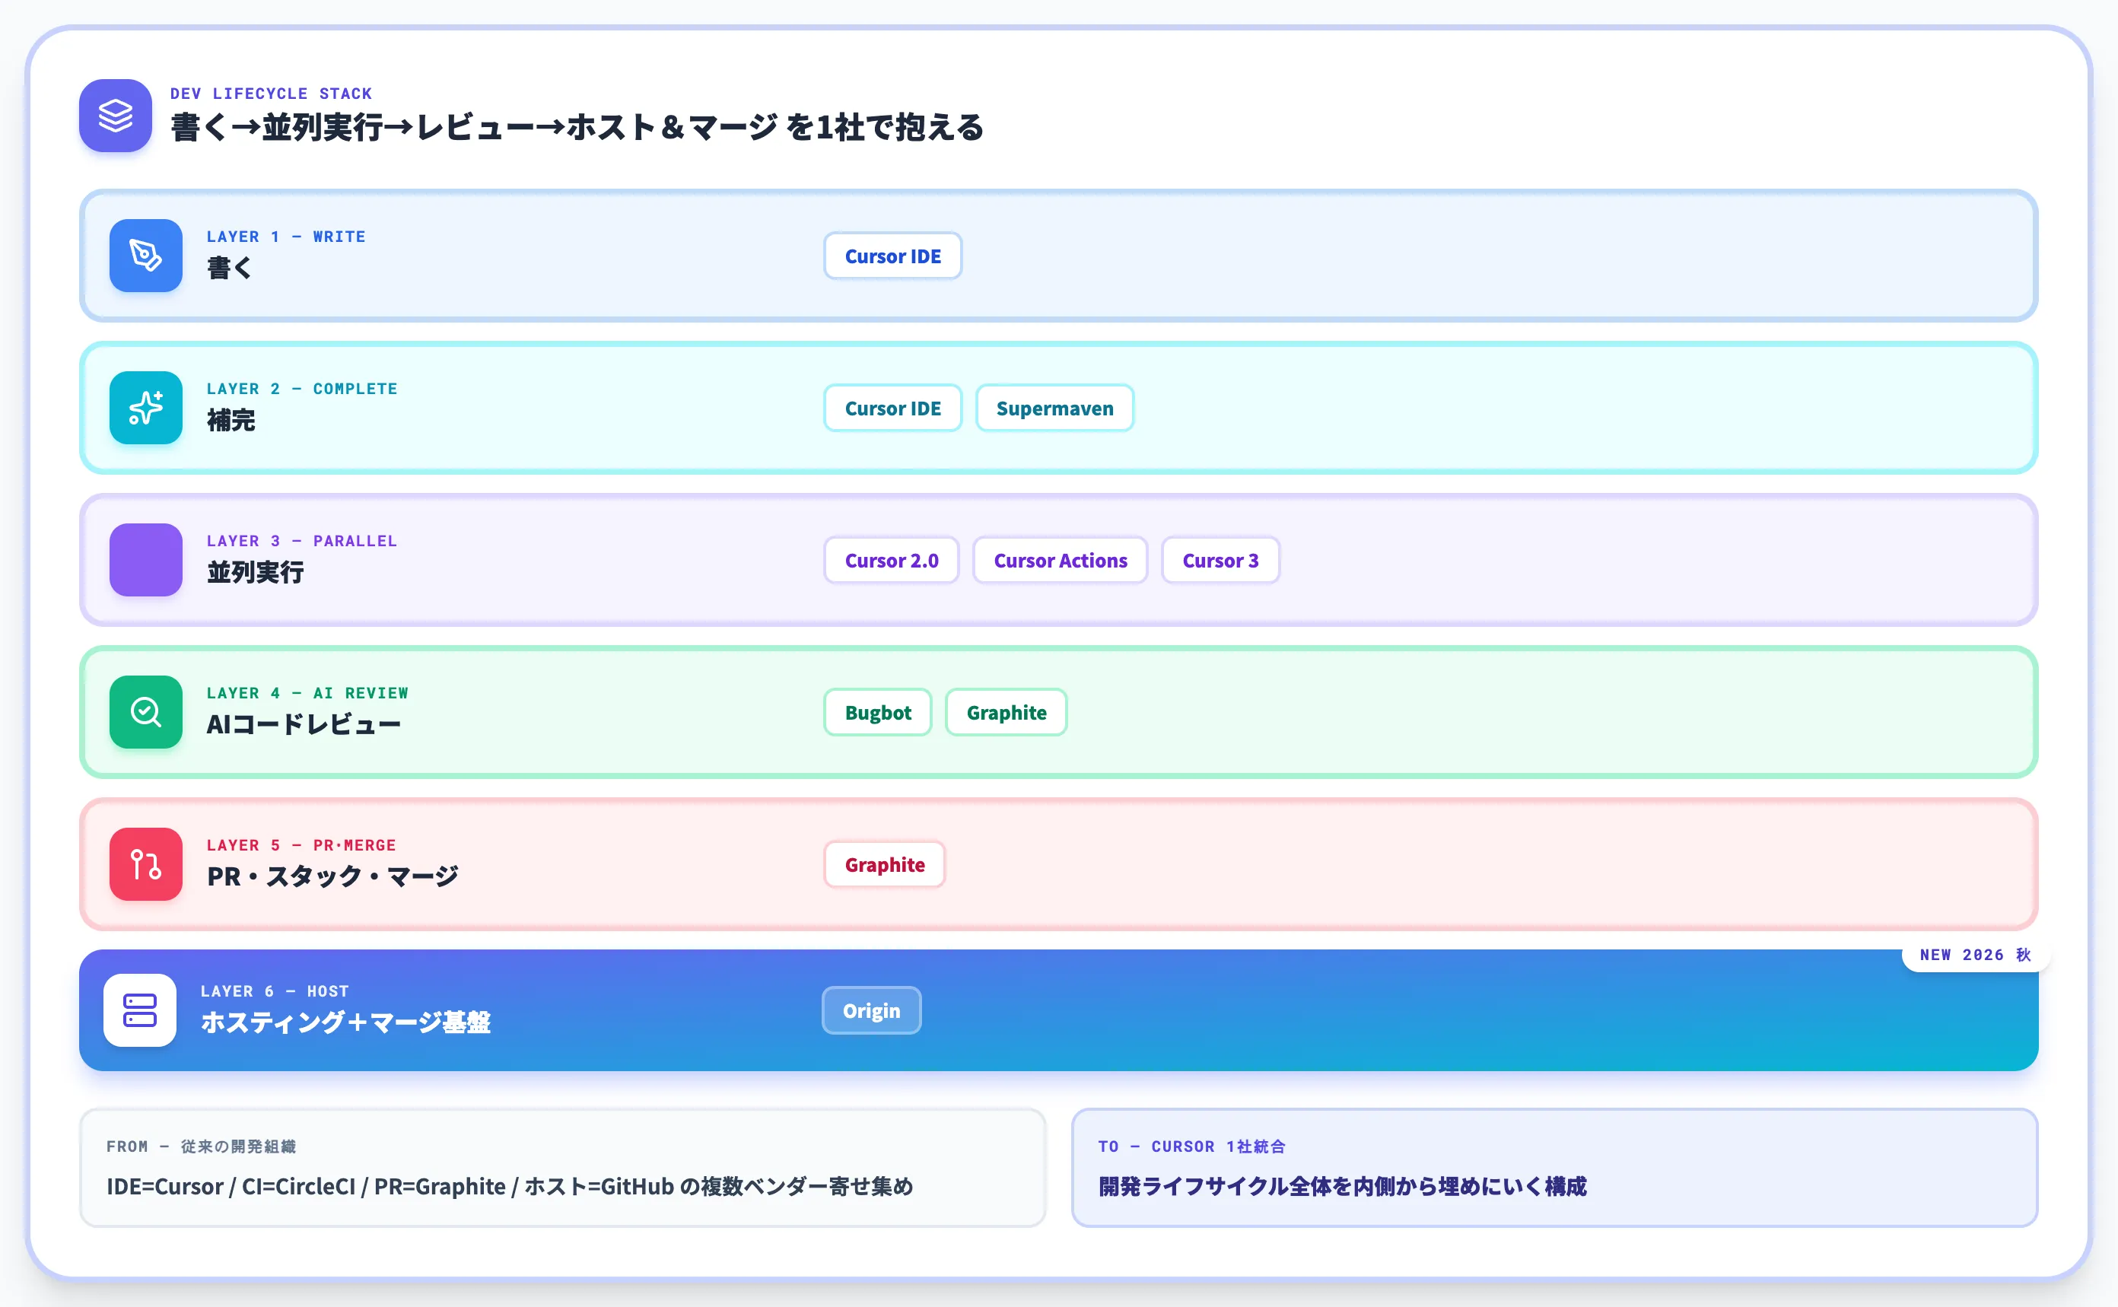Click the PR・スタック・マージ heading

click(x=332, y=876)
